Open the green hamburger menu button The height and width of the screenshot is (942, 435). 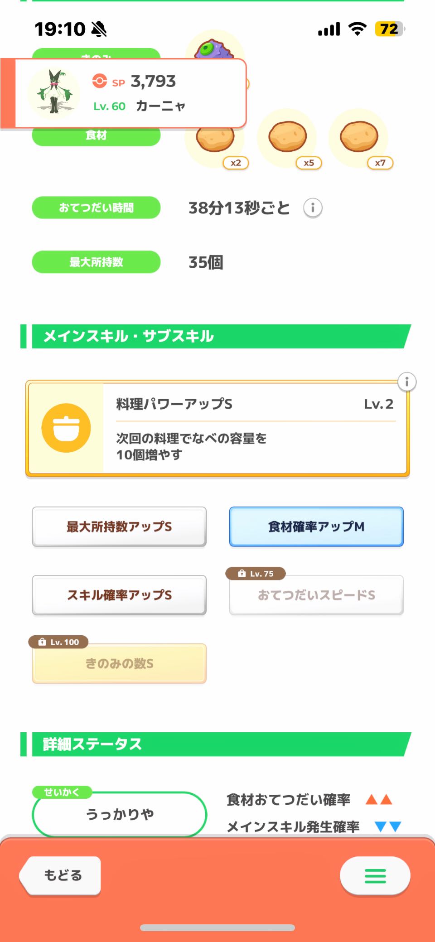(x=375, y=876)
